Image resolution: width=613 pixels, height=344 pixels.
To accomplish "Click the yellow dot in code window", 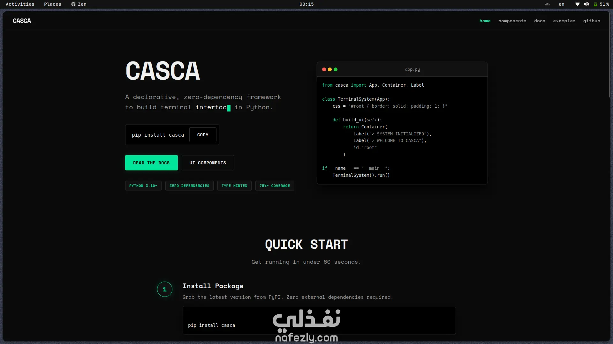I will (330, 69).
